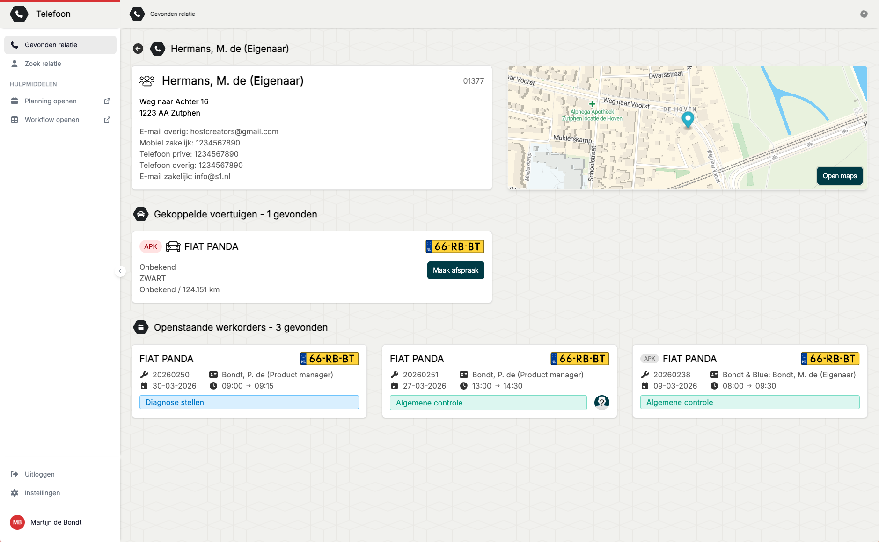Click the question person icon on order 20260251
The height and width of the screenshot is (542, 879).
click(x=602, y=402)
